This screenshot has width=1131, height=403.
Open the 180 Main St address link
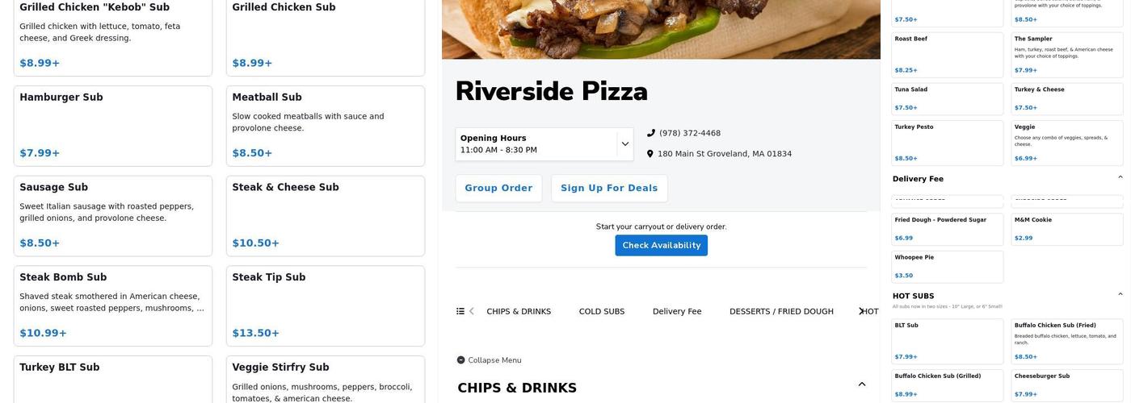tap(724, 154)
